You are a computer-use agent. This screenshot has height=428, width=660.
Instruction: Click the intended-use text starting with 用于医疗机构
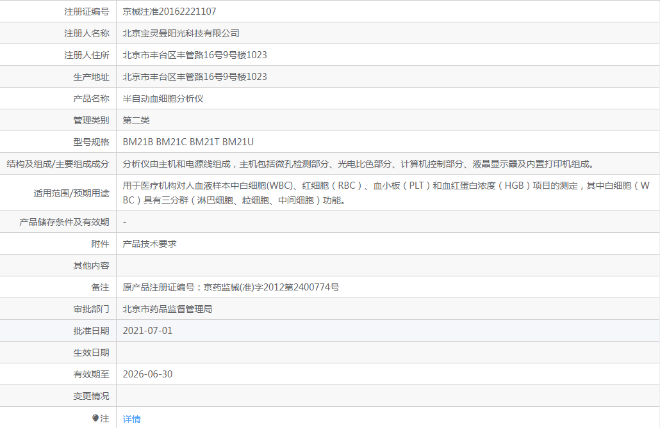pos(386,193)
